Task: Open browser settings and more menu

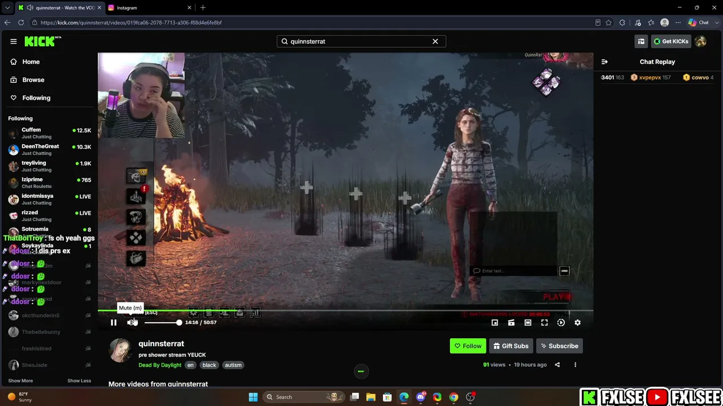Action: coord(678,23)
